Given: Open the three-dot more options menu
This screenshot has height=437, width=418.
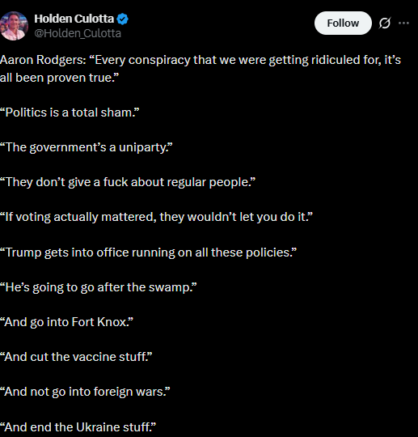Looking at the screenshot, I should click(403, 23).
